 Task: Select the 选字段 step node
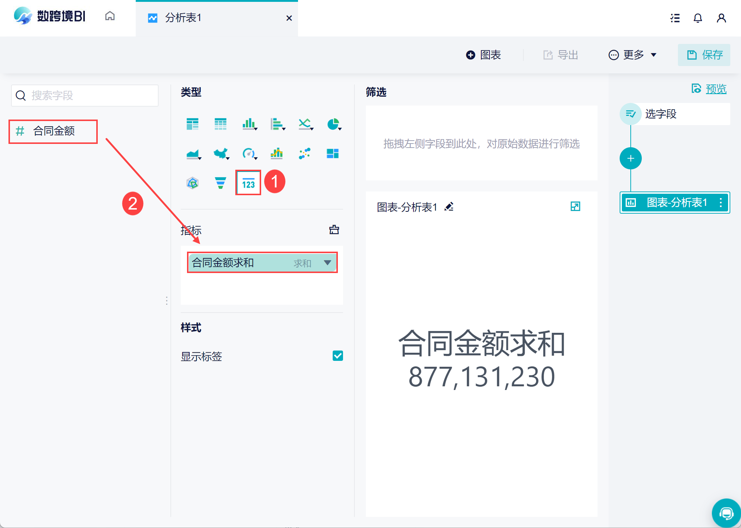[660, 114]
